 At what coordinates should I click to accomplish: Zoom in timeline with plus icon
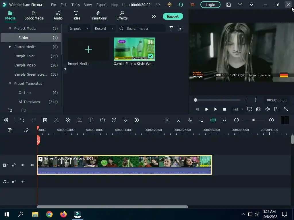272,120
